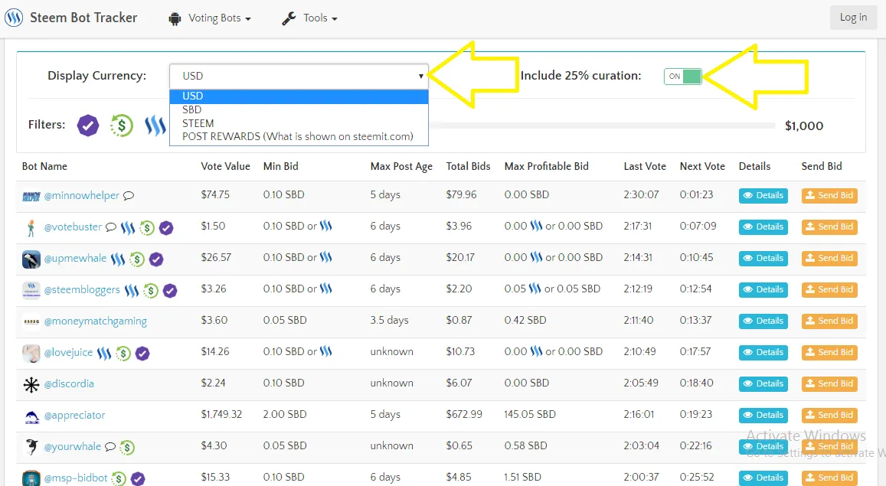886x486 pixels.
Task: Click the @votebuster Steem accepted icon
Action: tap(128, 227)
